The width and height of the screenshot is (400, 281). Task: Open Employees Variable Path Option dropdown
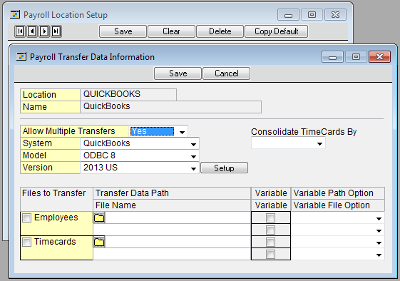[x=379, y=218]
